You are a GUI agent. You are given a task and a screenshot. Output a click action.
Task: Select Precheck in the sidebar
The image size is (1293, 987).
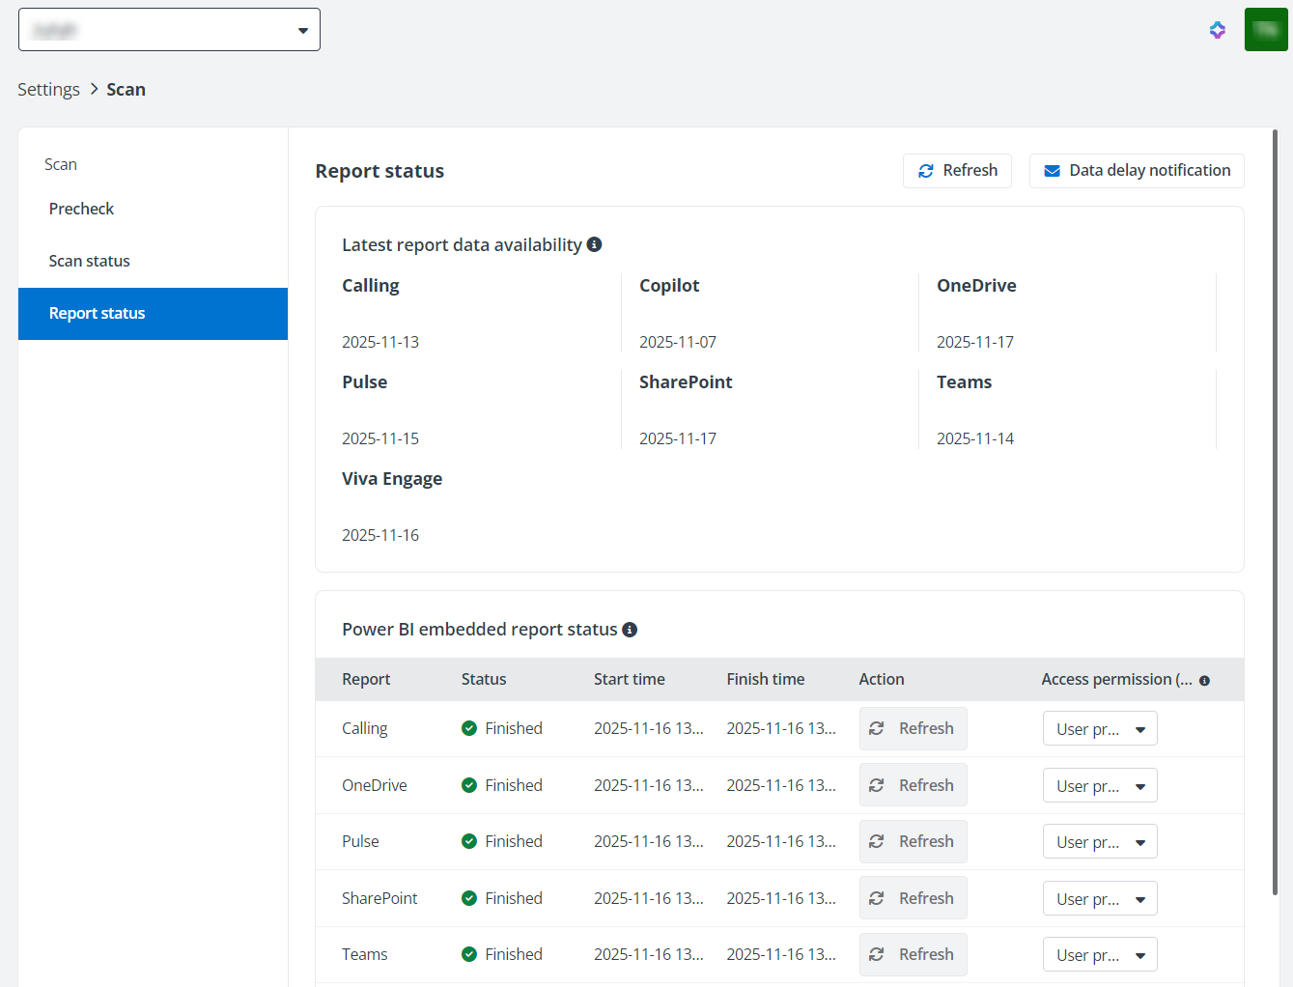coord(81,209)
